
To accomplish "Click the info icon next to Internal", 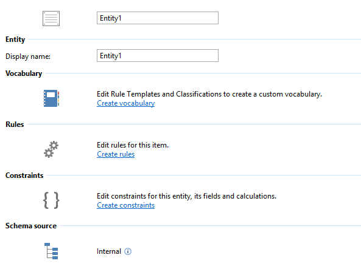I will click(128, 251).
